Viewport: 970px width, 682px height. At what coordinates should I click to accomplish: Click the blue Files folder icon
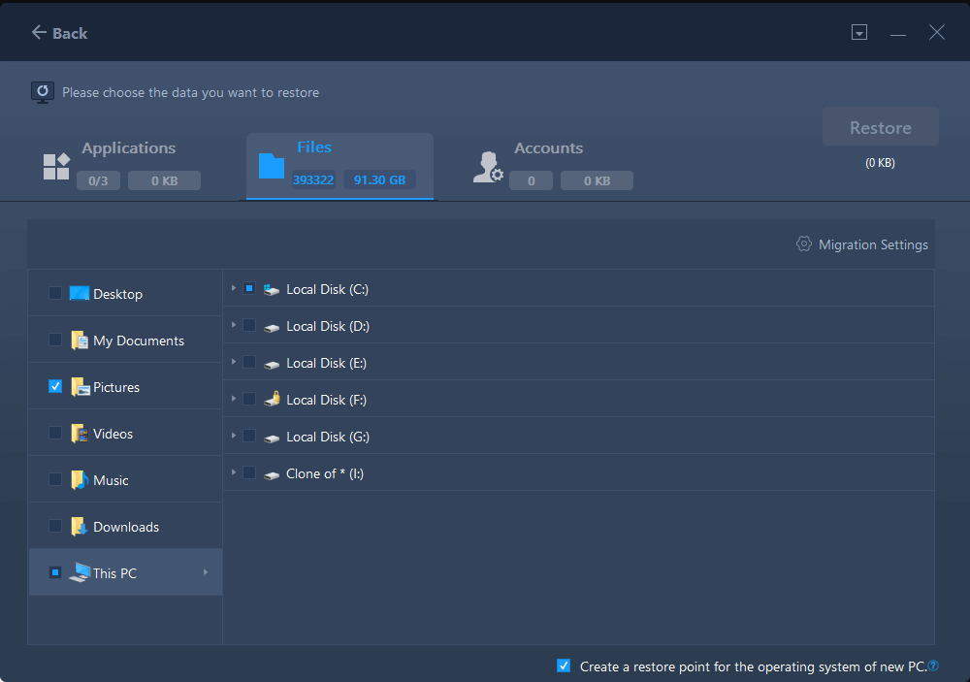point(272,166)
